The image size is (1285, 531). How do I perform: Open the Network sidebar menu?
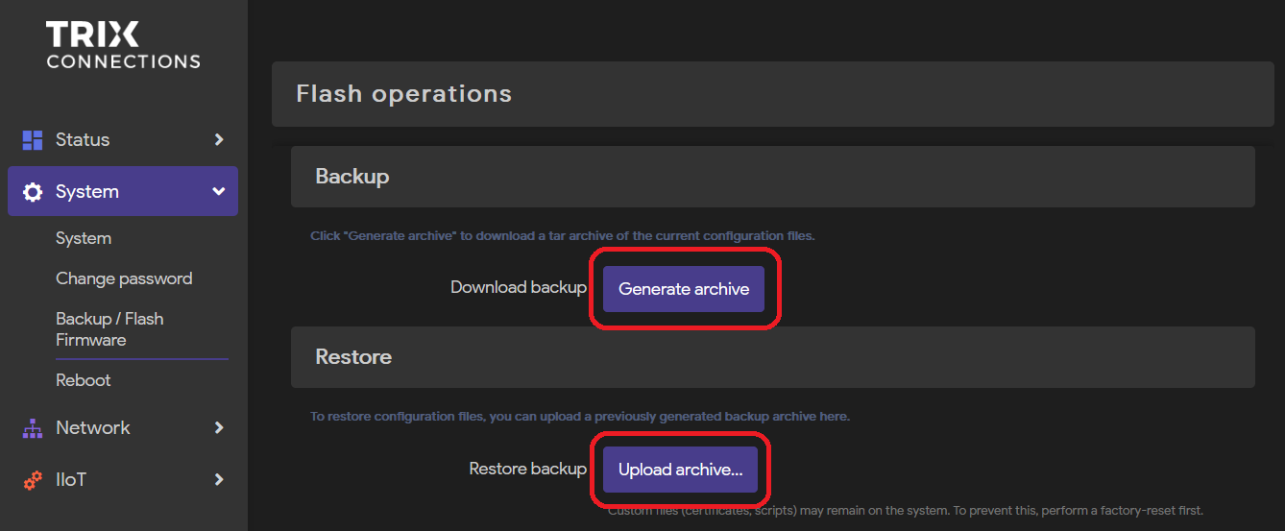pyautogui.click(x=123, y=428)
